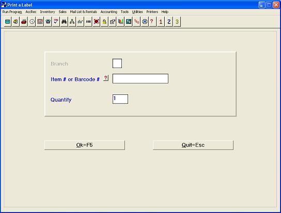Click the bar chart toolbar icon
Image resolution: width=281 pixels, height=213 pixels.
pos(120,22)
